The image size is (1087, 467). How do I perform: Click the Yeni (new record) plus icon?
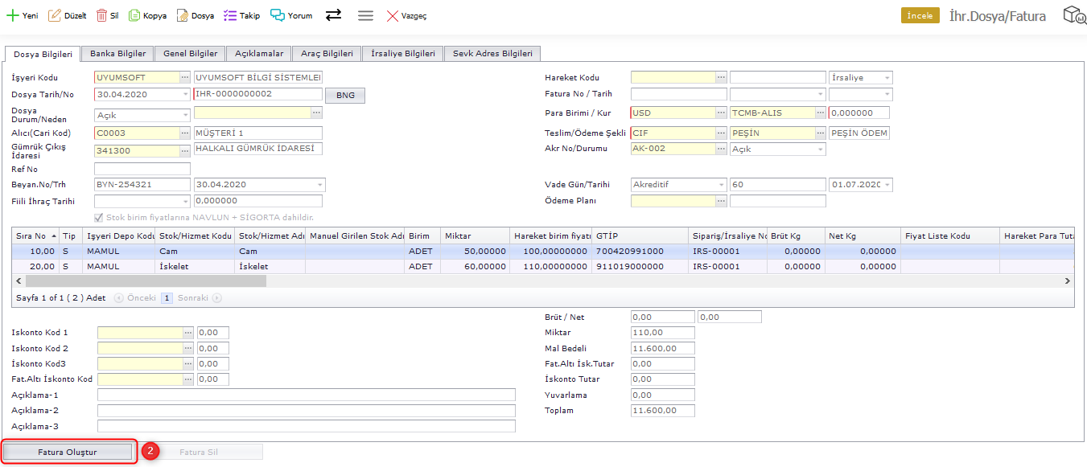coord(13,15)
